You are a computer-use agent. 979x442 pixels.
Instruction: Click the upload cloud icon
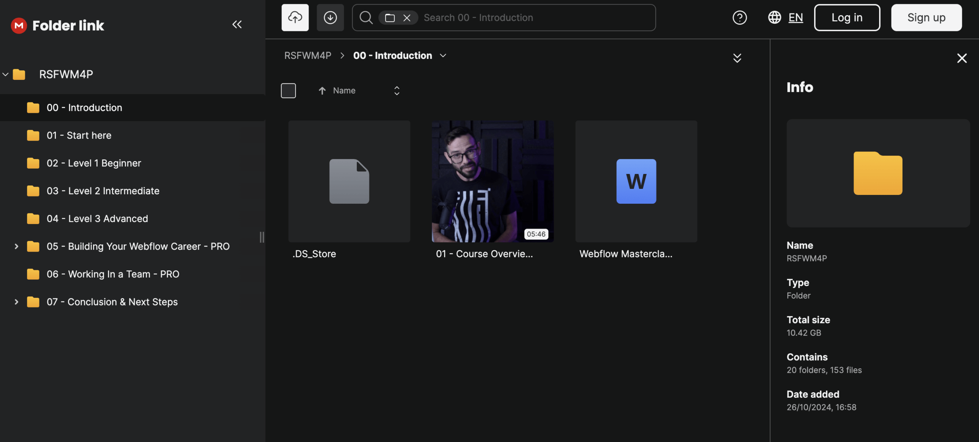tap(295, 18)
